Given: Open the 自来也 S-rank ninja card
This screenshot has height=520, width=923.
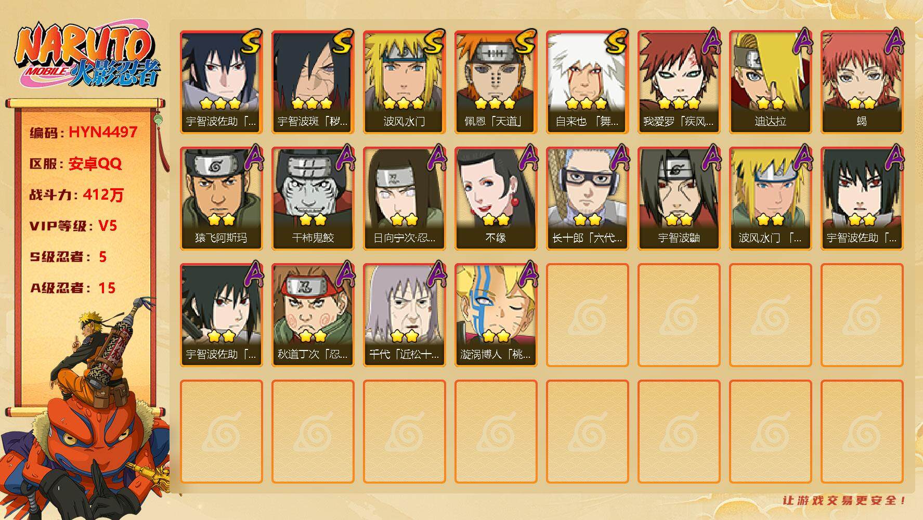Looking at the screenshot, I should point(587,82).
